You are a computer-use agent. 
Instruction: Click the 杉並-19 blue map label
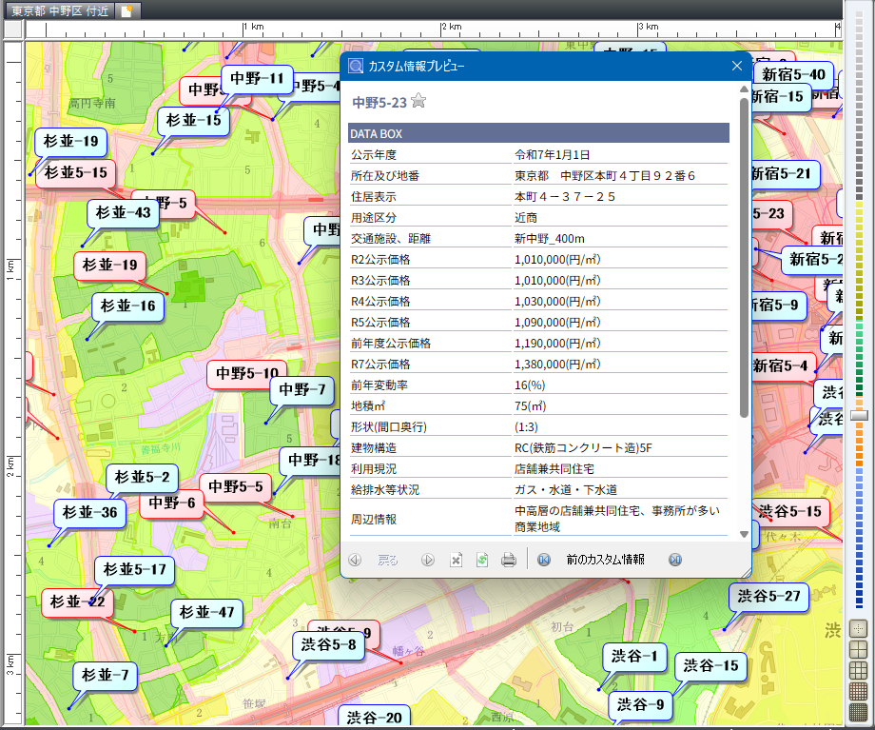(x=71, y=141)
